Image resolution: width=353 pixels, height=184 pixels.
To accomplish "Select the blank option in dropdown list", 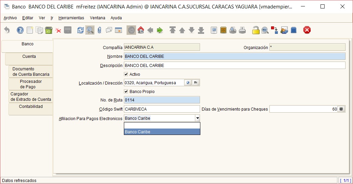I will pos(162,125).
